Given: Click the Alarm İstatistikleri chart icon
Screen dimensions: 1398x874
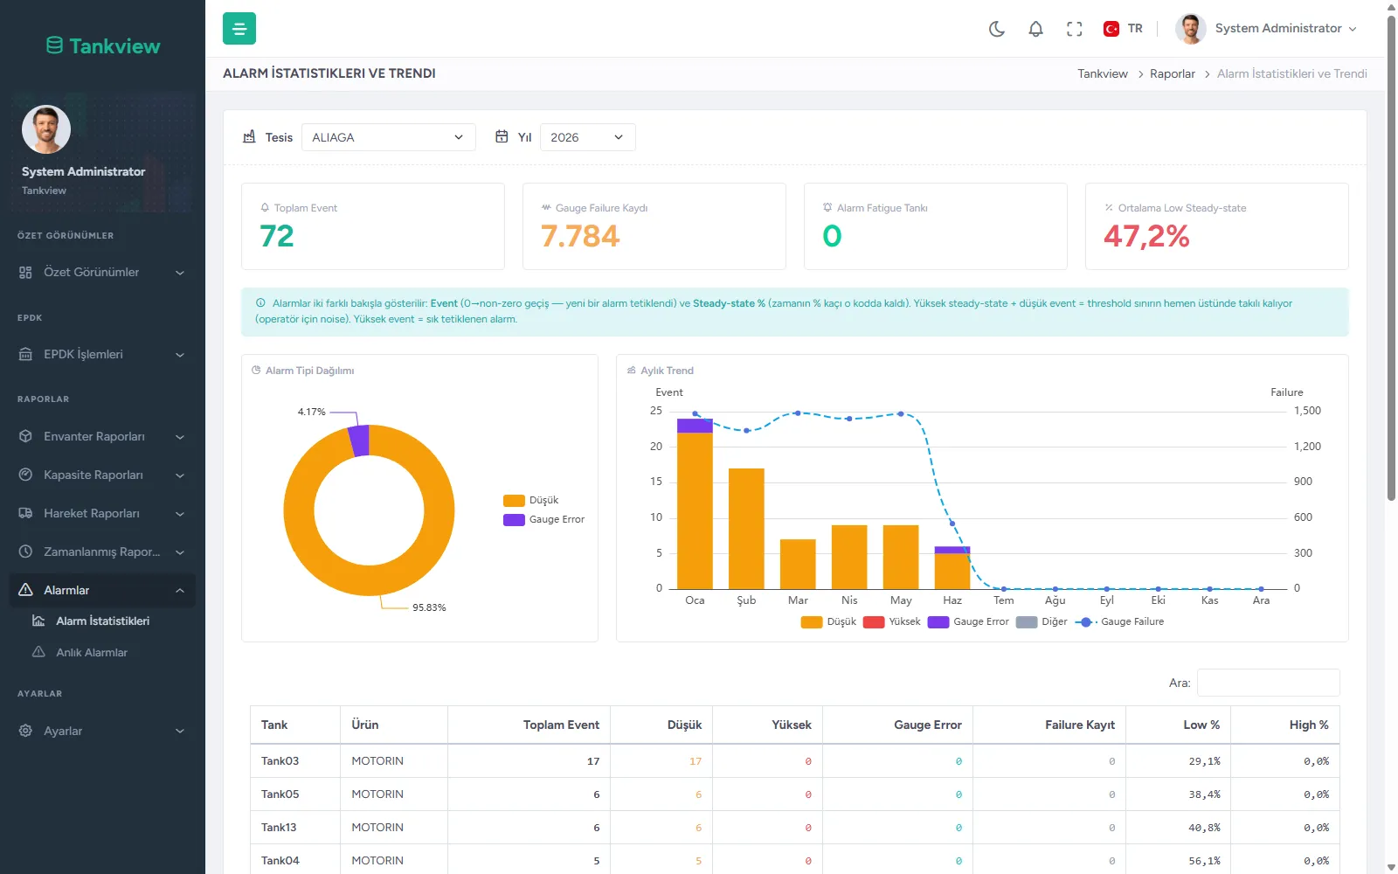Looking at the screenshot, I should 38,621.
